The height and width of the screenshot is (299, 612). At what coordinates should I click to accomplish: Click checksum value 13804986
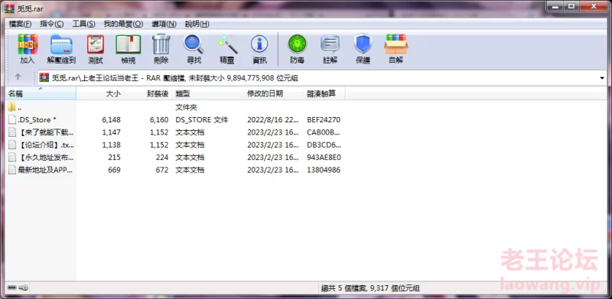pos(324,170)
